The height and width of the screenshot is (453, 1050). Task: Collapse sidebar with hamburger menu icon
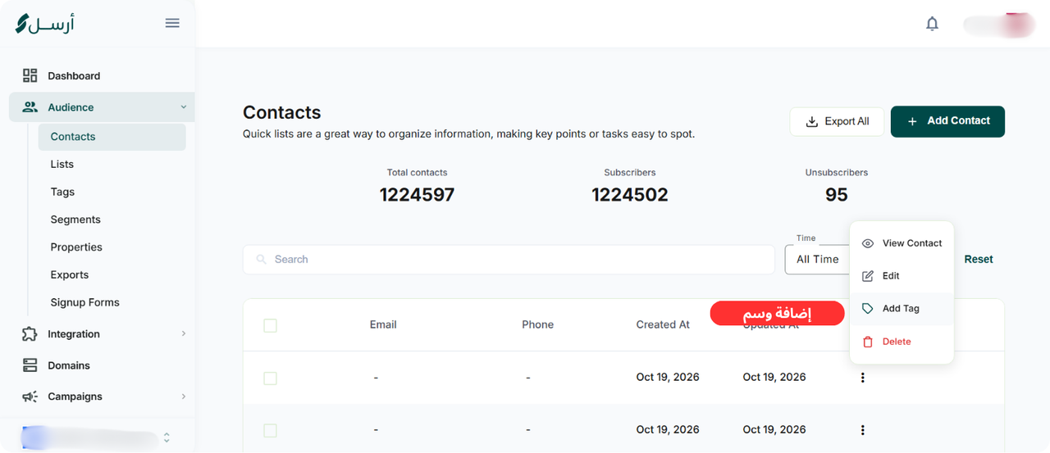[x=172, y=23]
